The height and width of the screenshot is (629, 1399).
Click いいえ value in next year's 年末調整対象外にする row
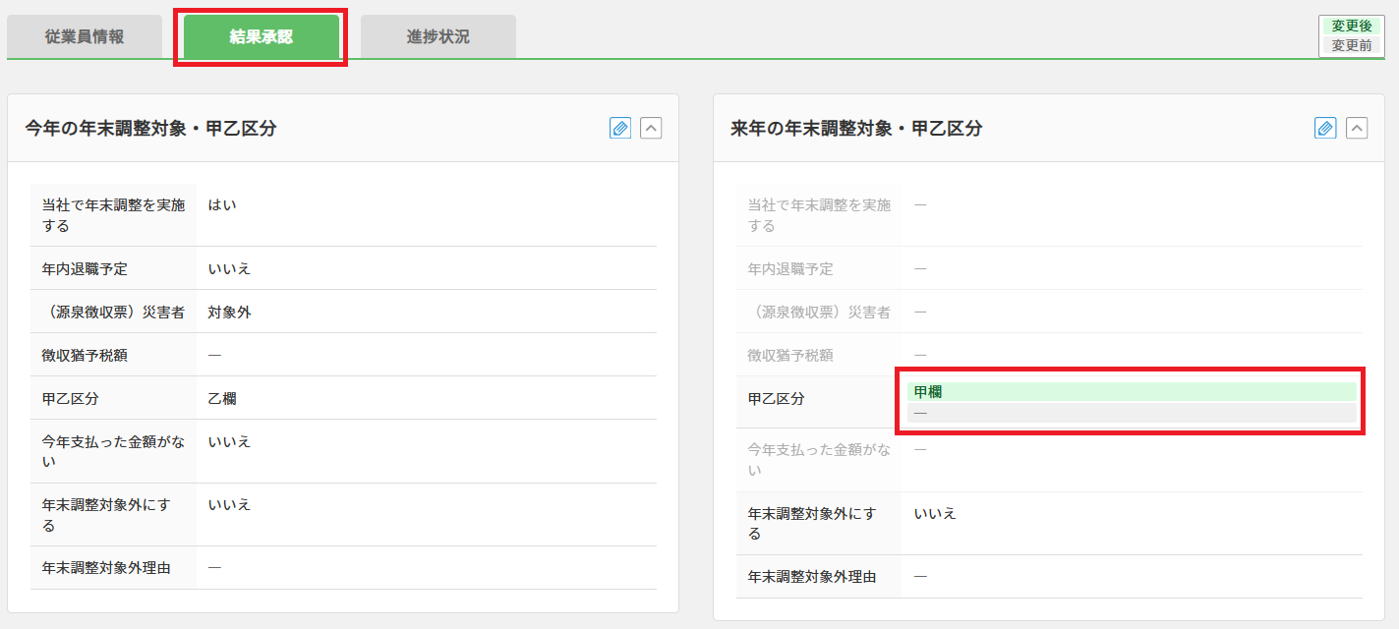coord(934,513)
